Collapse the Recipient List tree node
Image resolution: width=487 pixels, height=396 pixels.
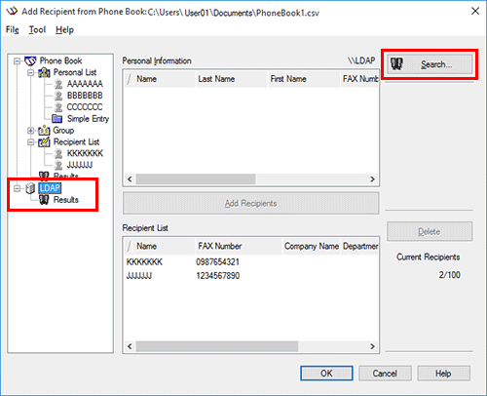point(30,142)
